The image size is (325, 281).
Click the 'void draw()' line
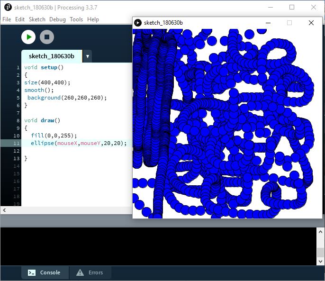click(42, 120)
